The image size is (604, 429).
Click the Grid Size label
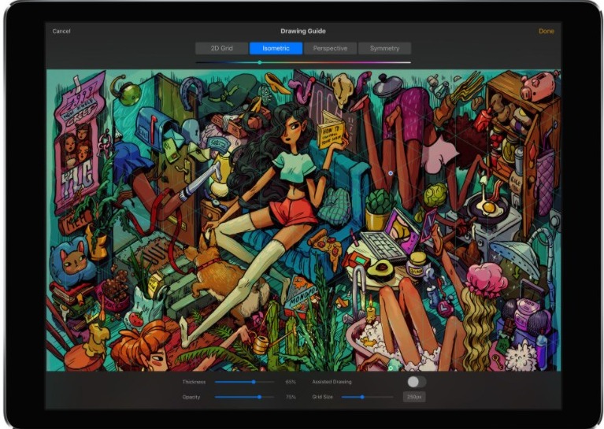[x=322, y=397]
